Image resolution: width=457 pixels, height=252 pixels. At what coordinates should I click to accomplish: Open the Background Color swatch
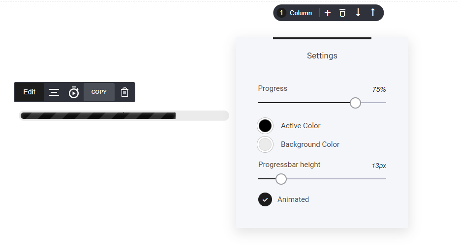tap(265, 144)
